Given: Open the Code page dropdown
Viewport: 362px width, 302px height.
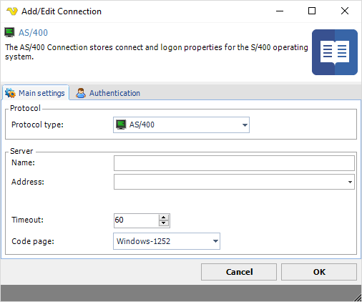Looking at the screenshot, I should pos(167,241).
